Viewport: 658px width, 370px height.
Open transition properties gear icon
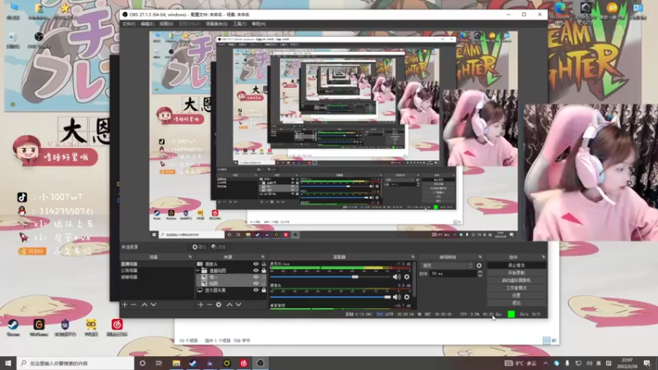coord(479,266)
